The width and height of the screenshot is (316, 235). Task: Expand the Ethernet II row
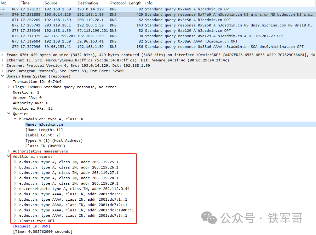pos(3,60)
